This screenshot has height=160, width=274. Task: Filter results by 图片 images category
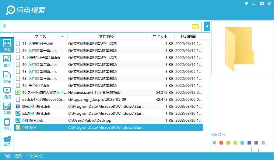(x=7, y=61)
